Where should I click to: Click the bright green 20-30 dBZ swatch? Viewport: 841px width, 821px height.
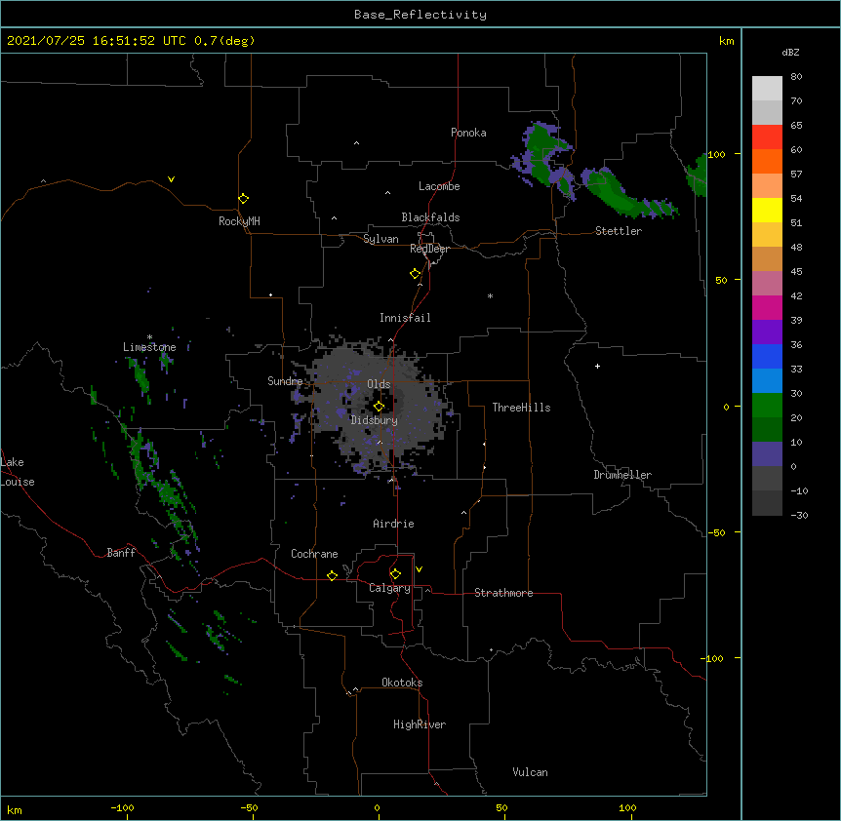tap(767, 406)
